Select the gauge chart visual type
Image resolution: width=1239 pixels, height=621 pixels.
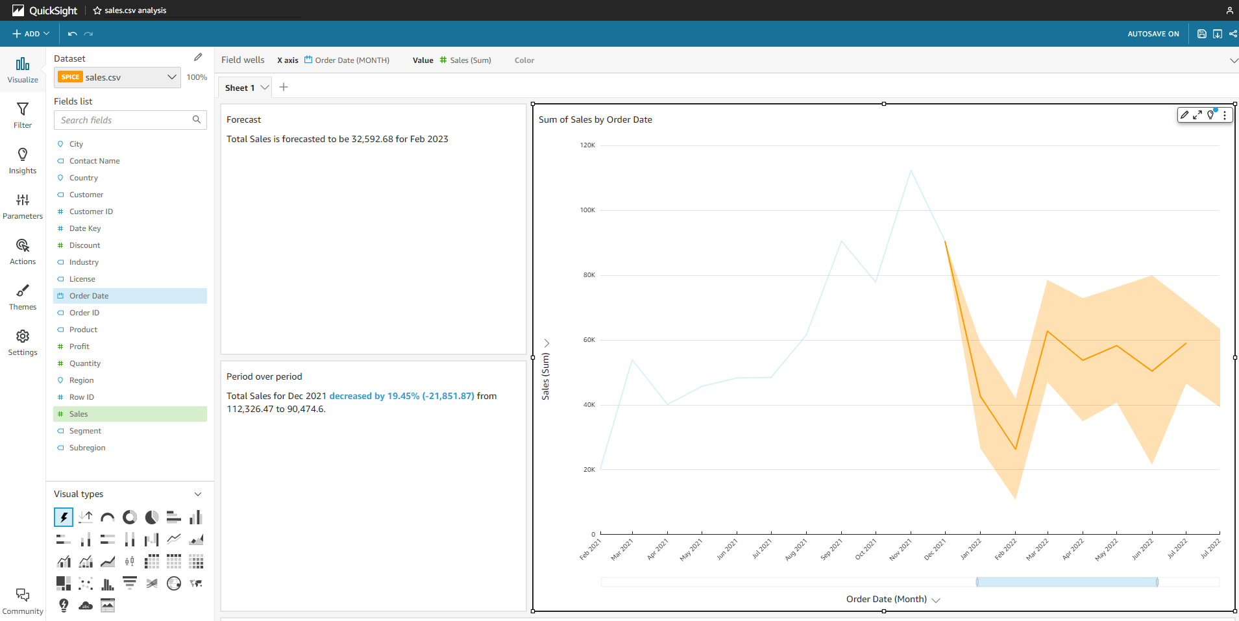pos(108,517)
